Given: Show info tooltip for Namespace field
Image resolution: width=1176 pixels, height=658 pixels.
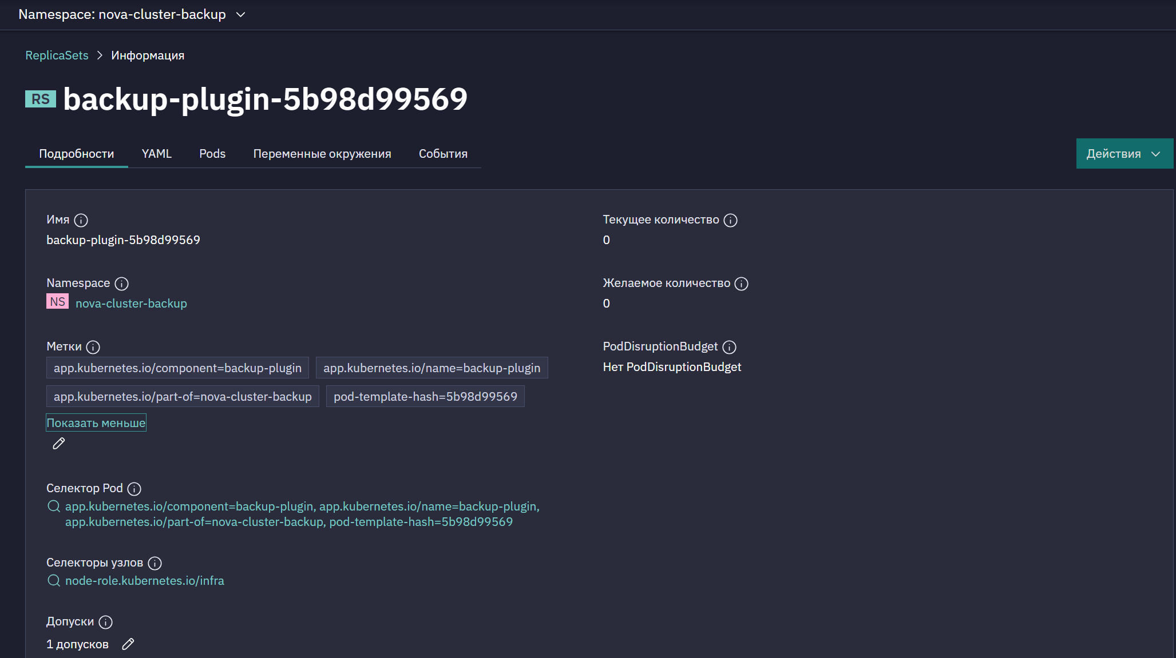Looking at the screenshot, I should pos(121,284).
